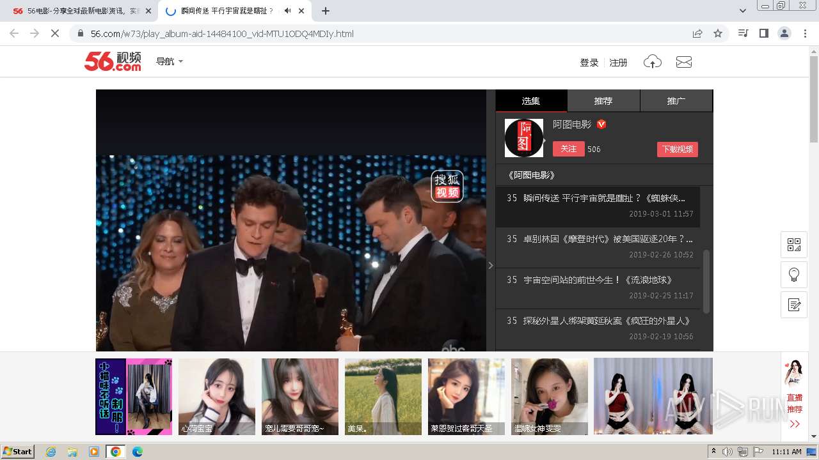Mute the tab audio speaker icon

(288, 11)
